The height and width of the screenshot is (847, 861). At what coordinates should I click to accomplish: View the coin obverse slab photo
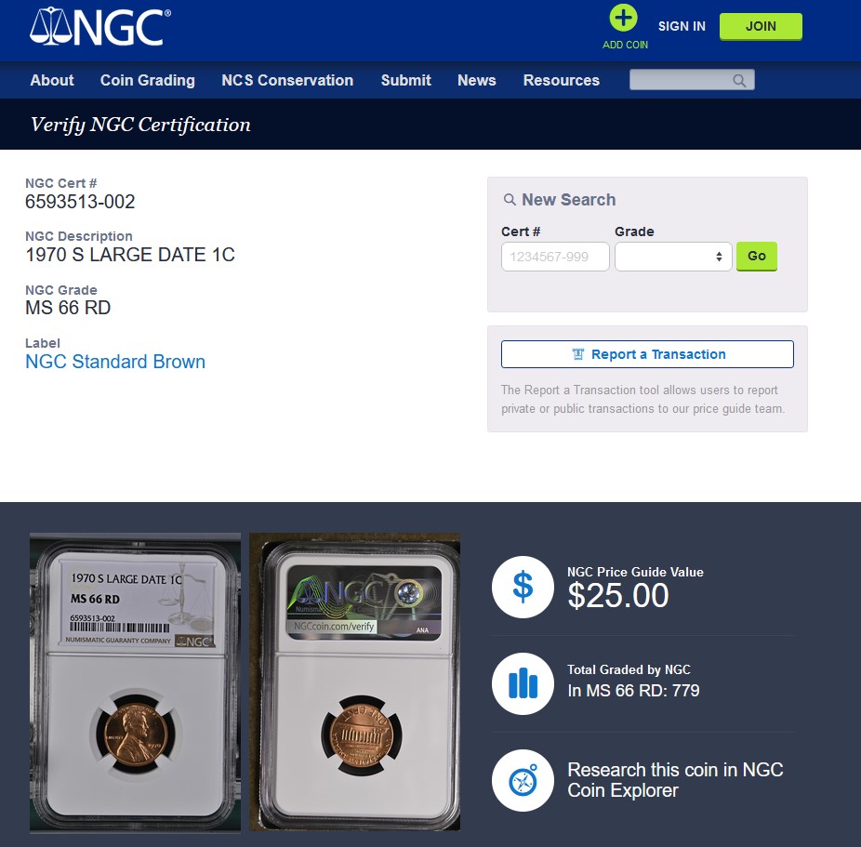tap(135, 682)
